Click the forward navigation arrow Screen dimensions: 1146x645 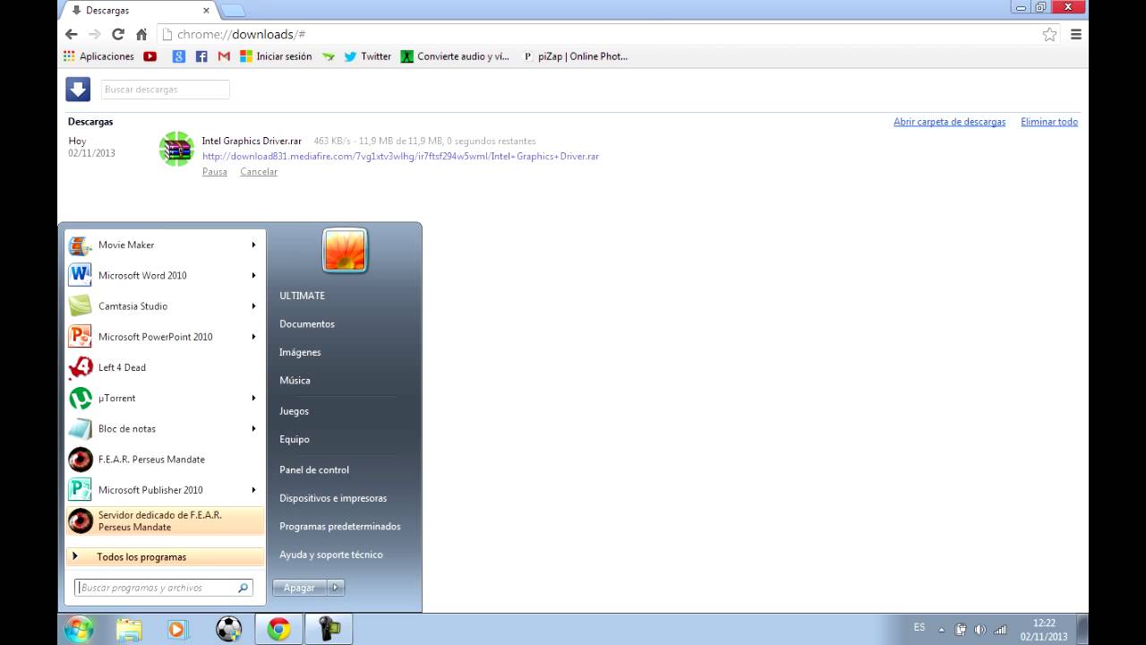pos(95,34)
